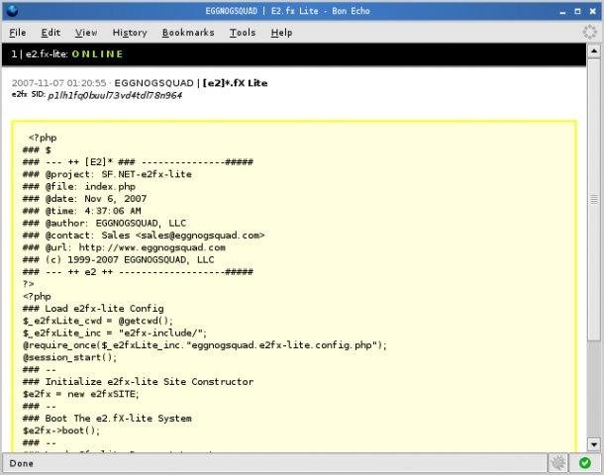
Task: Click the '$_e2fxLite_inc = "e2fx-include/";' line
Action: pos(115,332)
